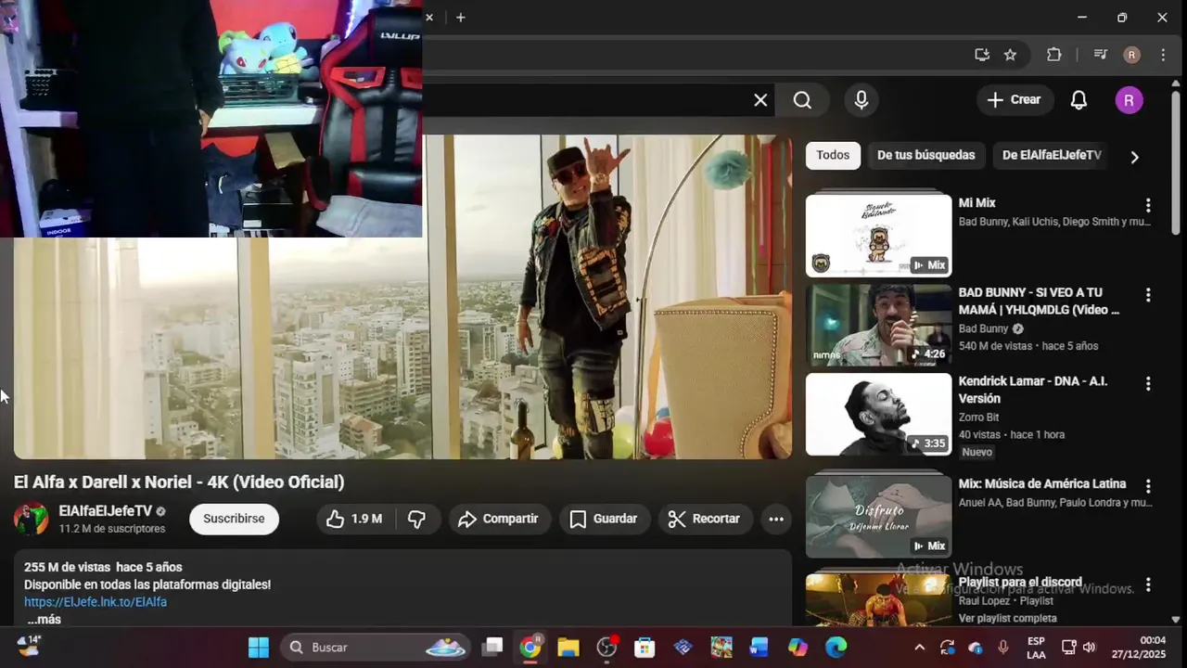Play Bad Bunny Si Veo a Tu Mamá thumbnail

pyautogui.click(x=878, y=325)
